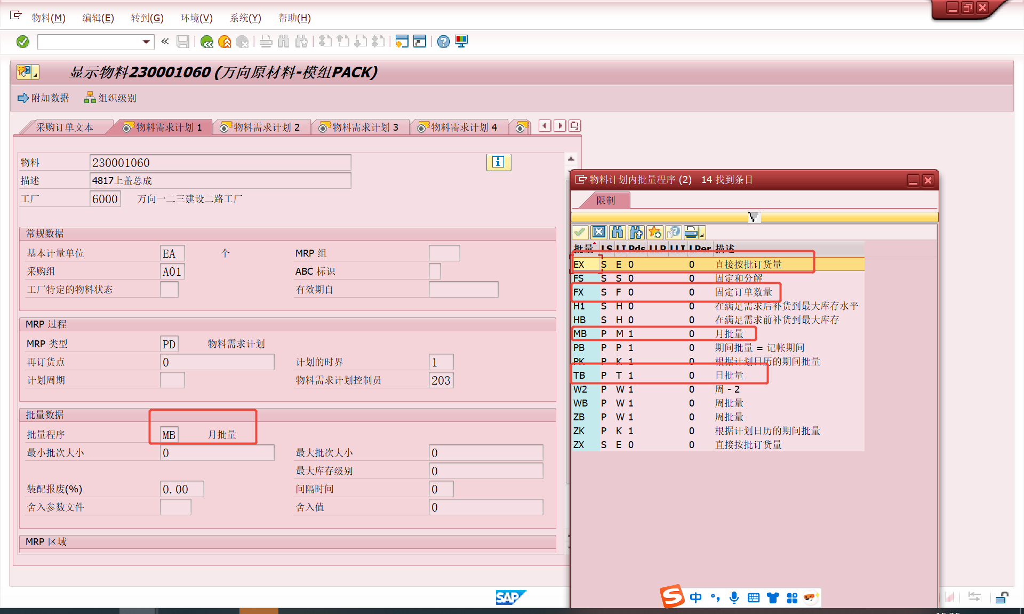Viewport: 1024px width, 614px height.
Task: Click the Find binoculars icon in popup
Action: tap(617, 232)
